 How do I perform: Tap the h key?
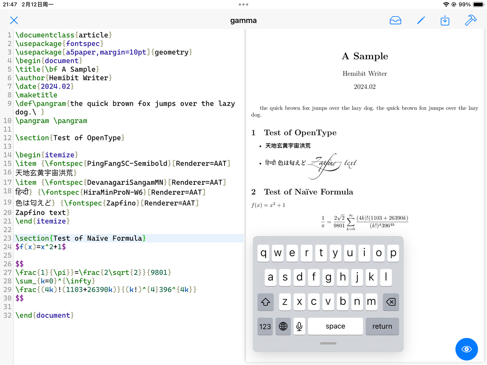[x=343, y=277]
